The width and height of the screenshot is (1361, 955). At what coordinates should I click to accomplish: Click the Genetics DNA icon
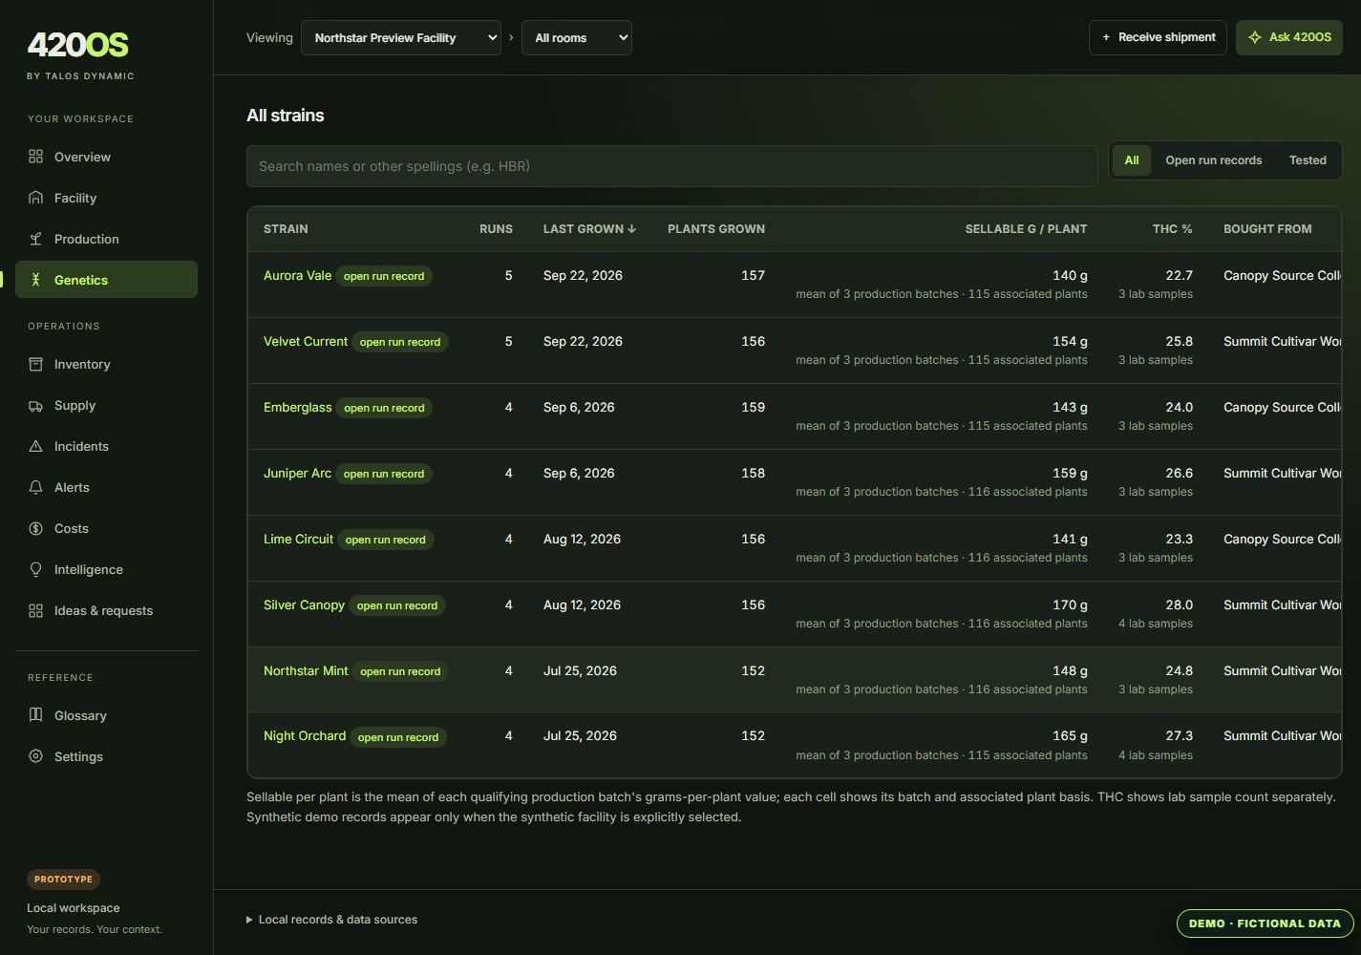35,280
